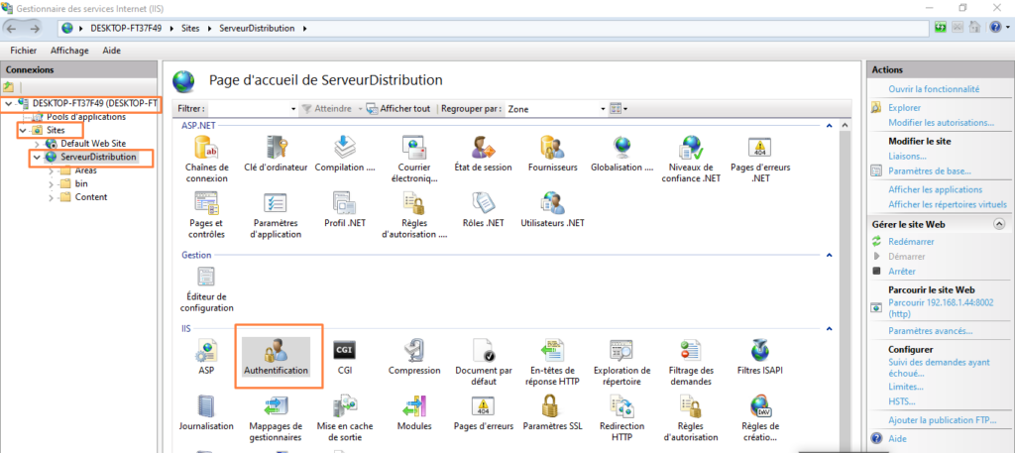Open the Liaisons action link
The width and height of the screenshot is (1015, 453).
pos(907,156)
